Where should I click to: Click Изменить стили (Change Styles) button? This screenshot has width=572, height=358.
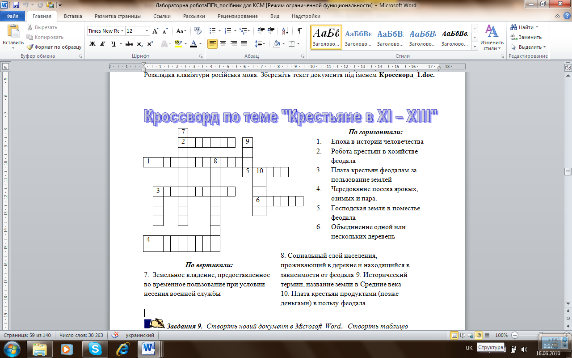492,37
